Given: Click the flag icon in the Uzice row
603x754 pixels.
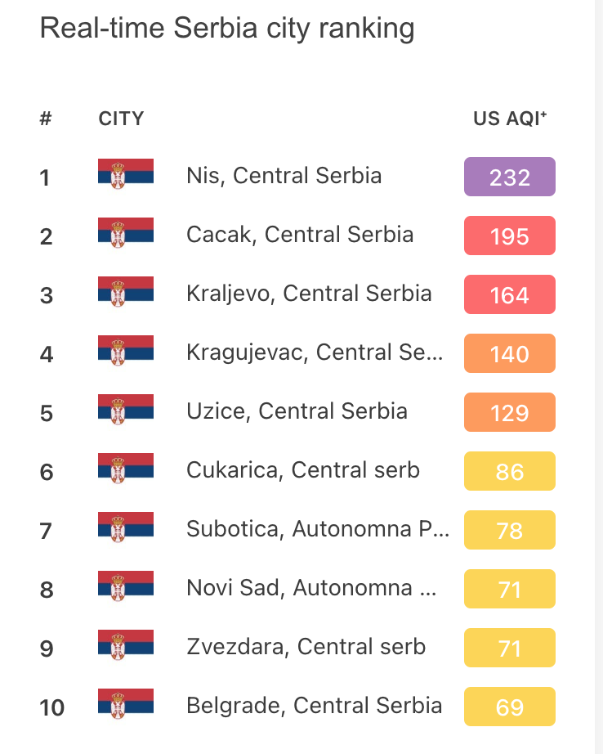Looking at the screenshot, I should [x=126, y=411].
